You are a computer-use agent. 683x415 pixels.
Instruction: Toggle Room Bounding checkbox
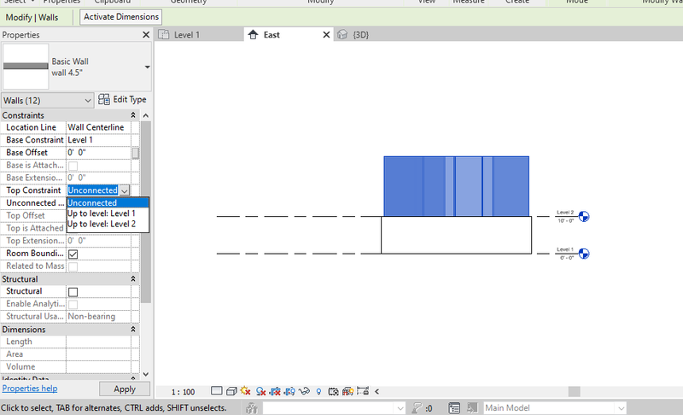click(73, 254)
